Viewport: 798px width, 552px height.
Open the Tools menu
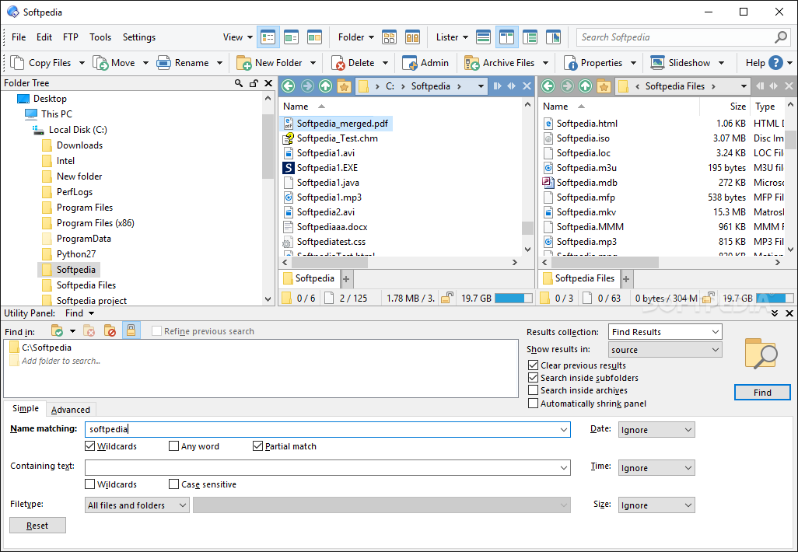point(100,37)
